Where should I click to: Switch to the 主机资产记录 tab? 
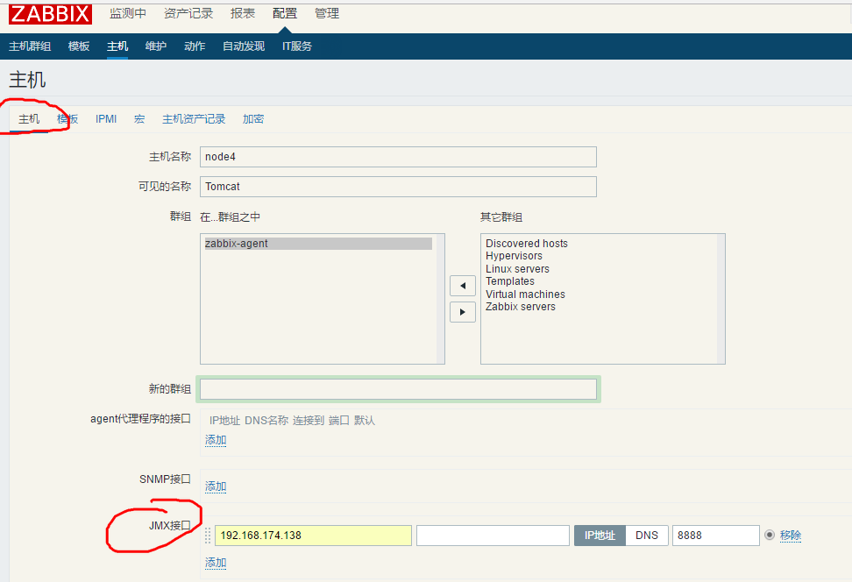pos(194,119)
